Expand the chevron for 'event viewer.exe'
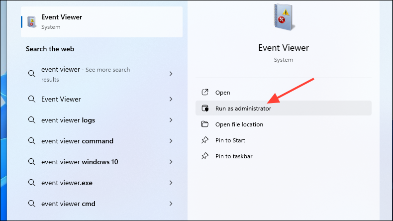Screen dimensions: 393x221 [171, 183]
